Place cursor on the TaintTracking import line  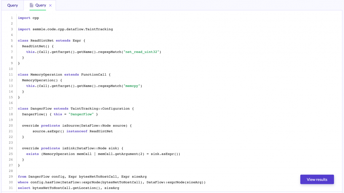pyautogui.click(x=66, y=29)
